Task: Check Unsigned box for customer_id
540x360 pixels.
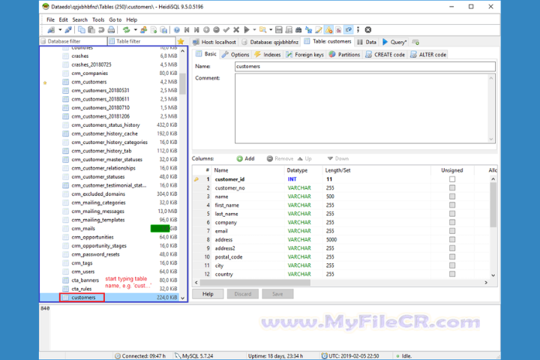Action: [452, 179]
